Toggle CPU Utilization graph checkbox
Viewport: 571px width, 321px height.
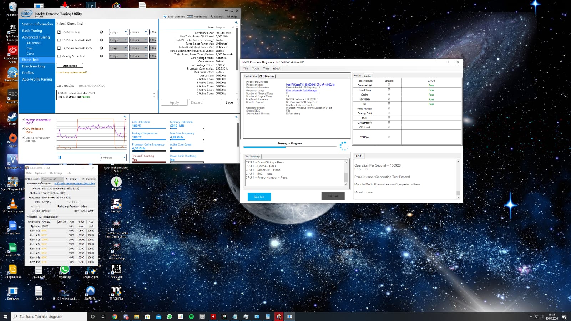[23, 129]
